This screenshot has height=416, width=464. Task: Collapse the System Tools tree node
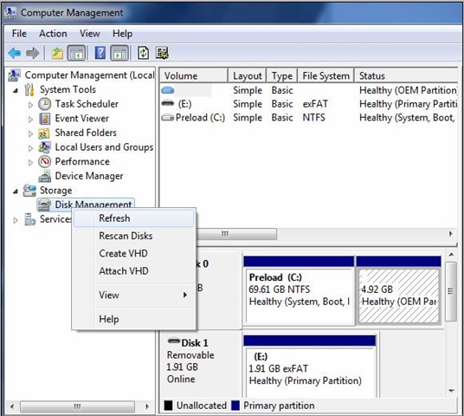click(x=16, y=90)
